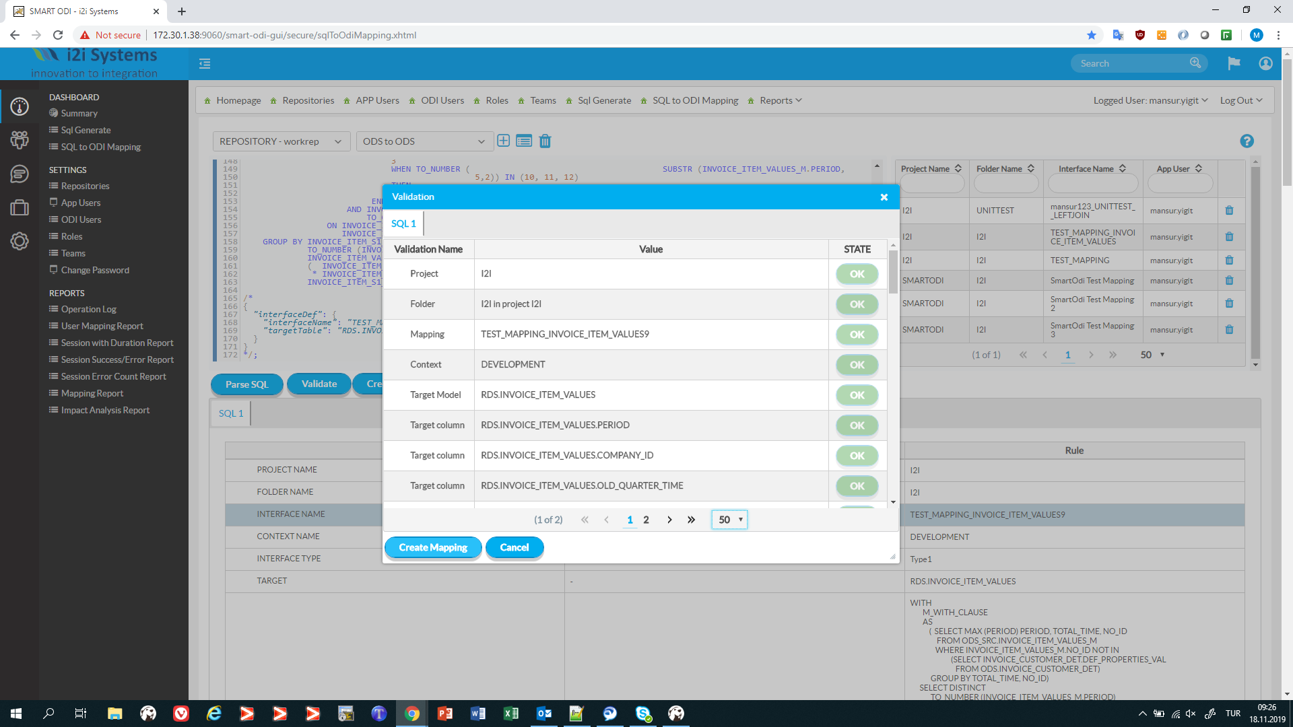Viewport: 1293px width, 727px height.
Task: Click the trash icon beside ODS to ODS dropdown
Action: pyautogui.click(x=545, y=141)
